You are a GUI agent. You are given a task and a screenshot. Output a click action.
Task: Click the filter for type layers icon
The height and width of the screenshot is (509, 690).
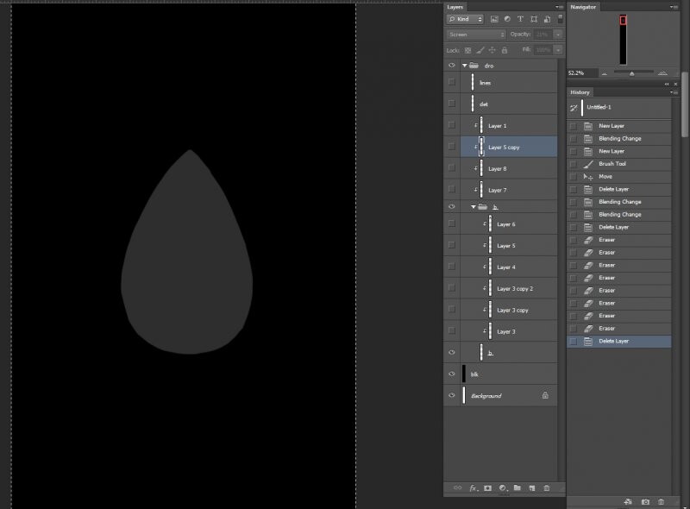pyautogui.click(x=520, y=18)
